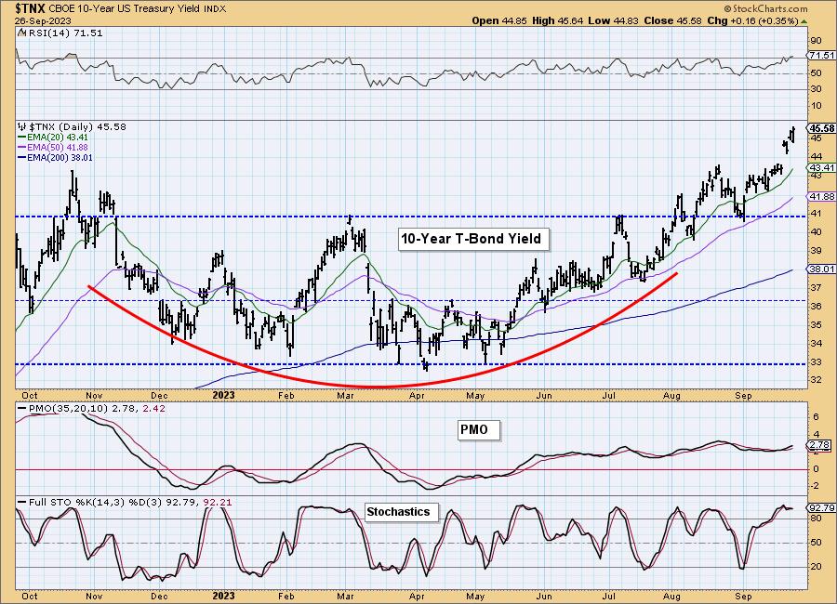Click the Mar label on price panel date axis
Image resolution: width=837 pixels, height=604 pixels.
[x=345, y=395]
